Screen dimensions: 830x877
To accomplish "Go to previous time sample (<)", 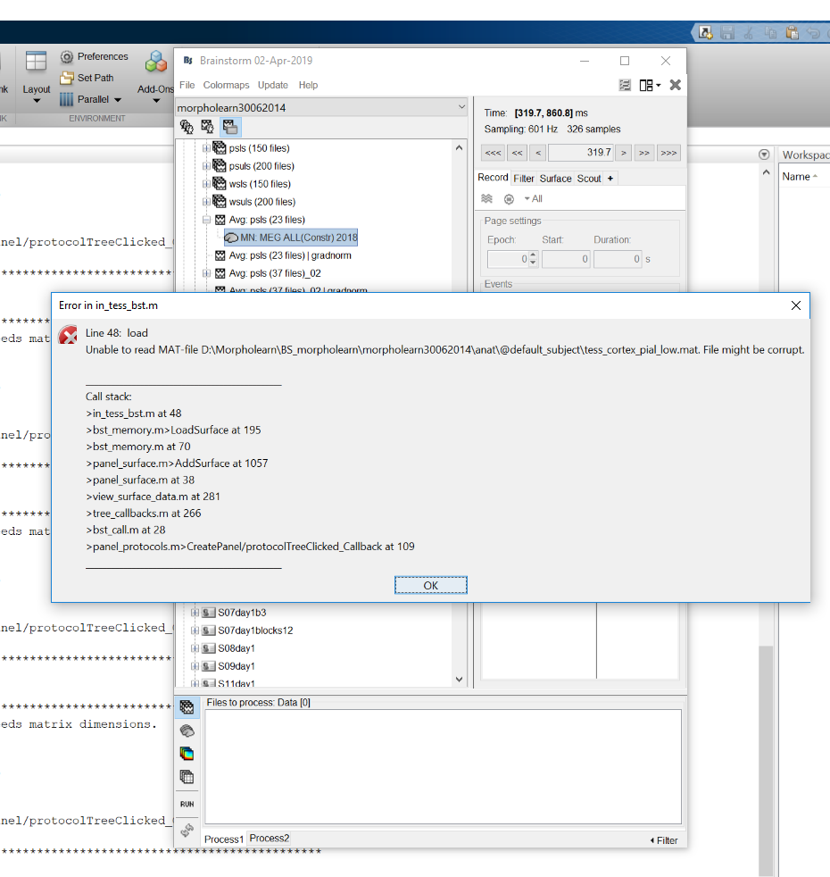I will point(537,153).
